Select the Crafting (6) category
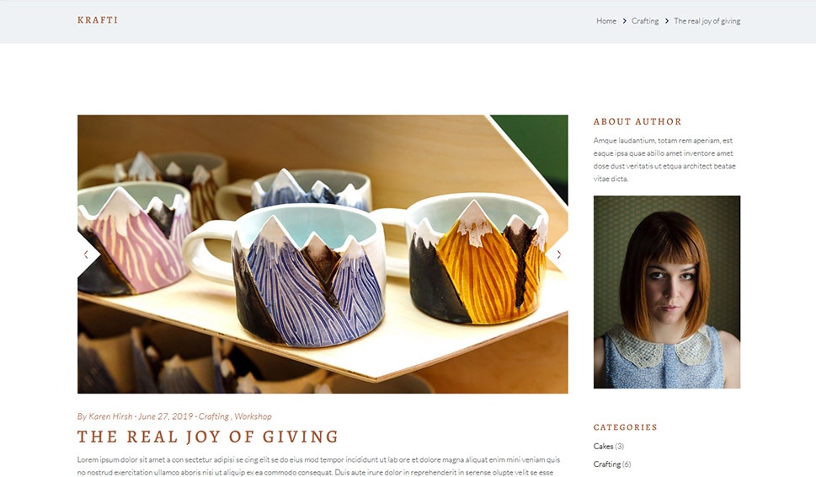Screen dimensions: 816x477 point(612,464)
